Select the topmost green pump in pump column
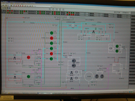 click(52, 33)
